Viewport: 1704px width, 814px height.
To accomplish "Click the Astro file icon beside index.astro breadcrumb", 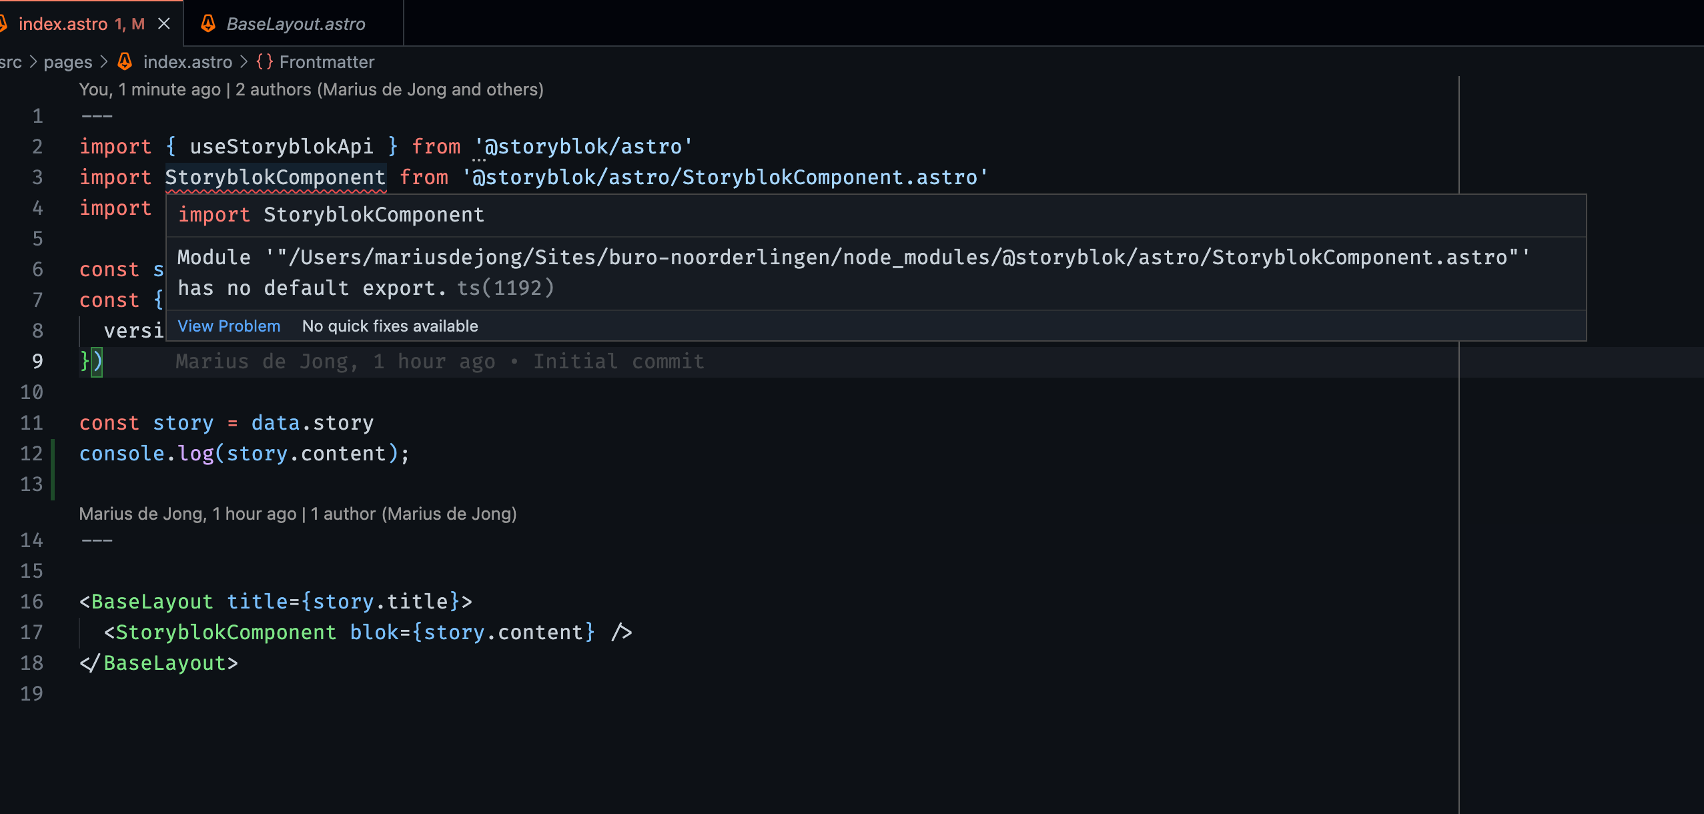I will coord(125,61).
